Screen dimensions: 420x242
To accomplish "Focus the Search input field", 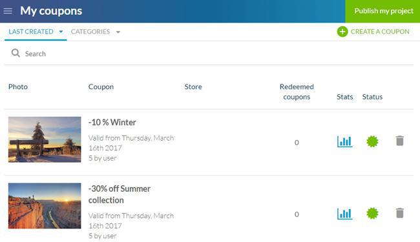I will tap(209, 54).
